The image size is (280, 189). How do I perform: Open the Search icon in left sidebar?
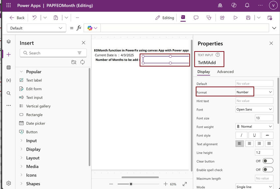tap(9, 93)
